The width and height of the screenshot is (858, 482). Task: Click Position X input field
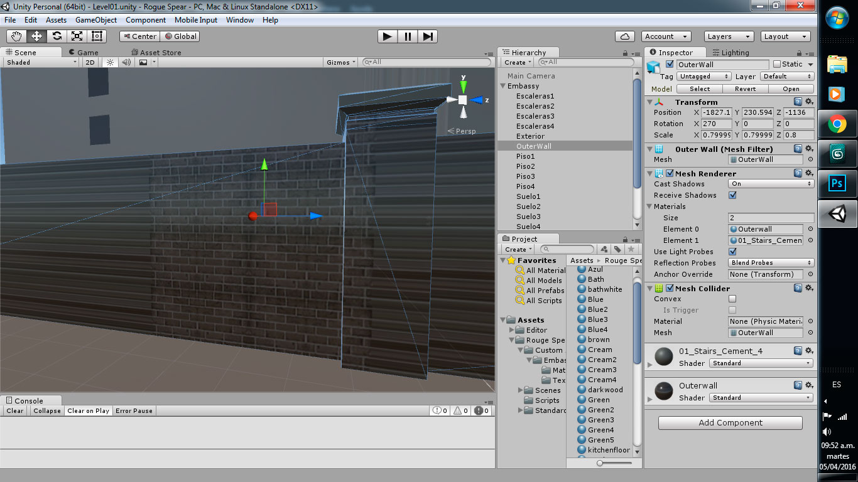pyautogui.click(x=717, y=112)
